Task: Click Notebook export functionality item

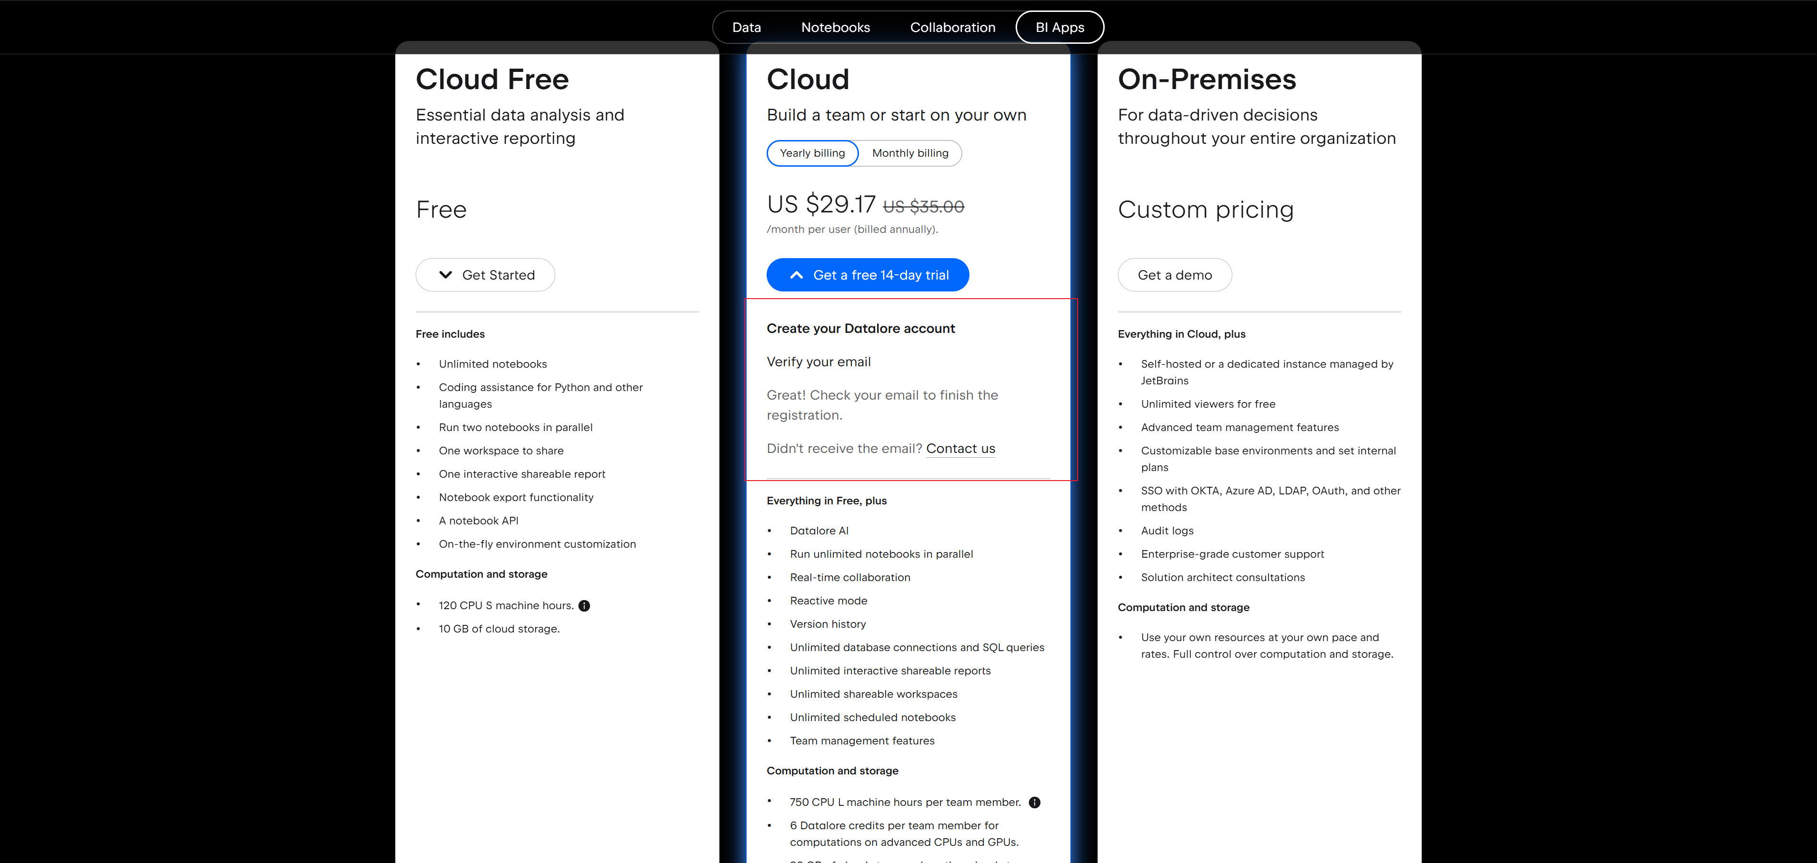Action: (x=516, y=498)
